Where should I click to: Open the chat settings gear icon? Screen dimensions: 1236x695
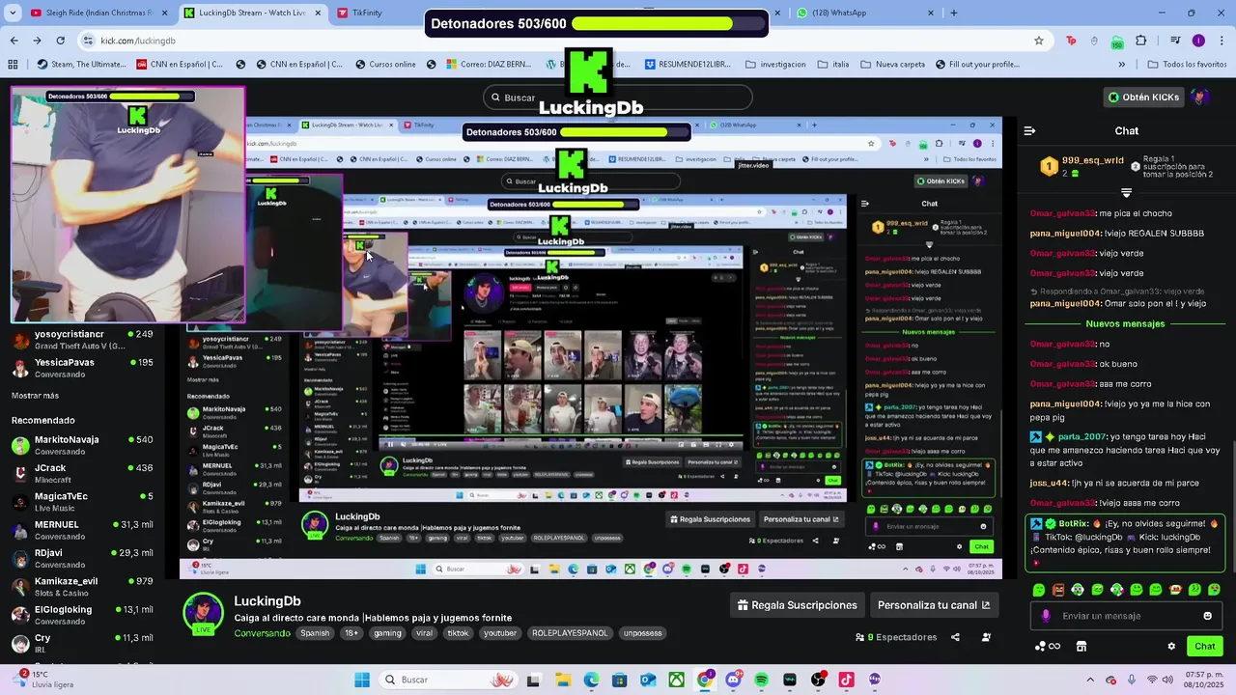[x=1171, y=647]
